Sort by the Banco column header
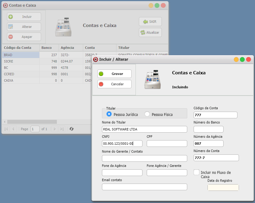Screen dimensions: 255x203 (49, 48)
